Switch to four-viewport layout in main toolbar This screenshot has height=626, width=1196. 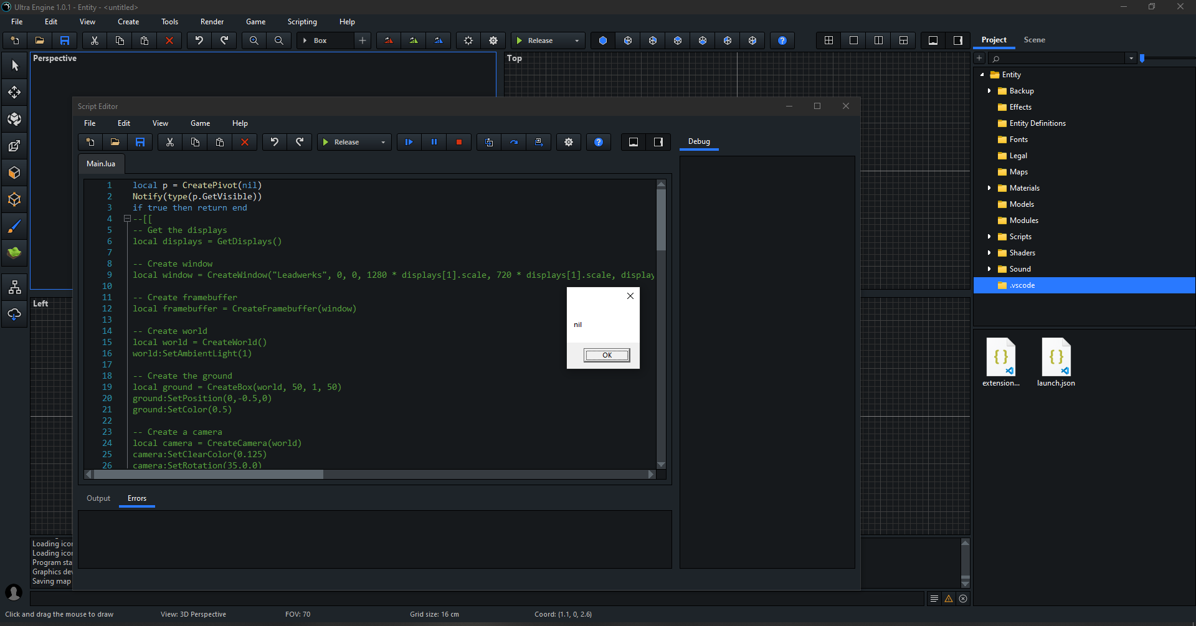pos(828,40)
